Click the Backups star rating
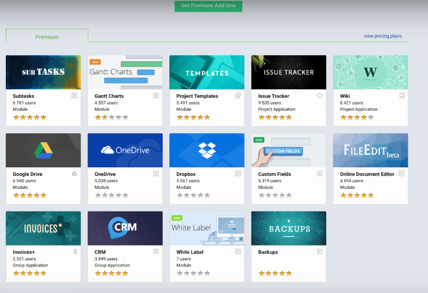 coord(275,273)
